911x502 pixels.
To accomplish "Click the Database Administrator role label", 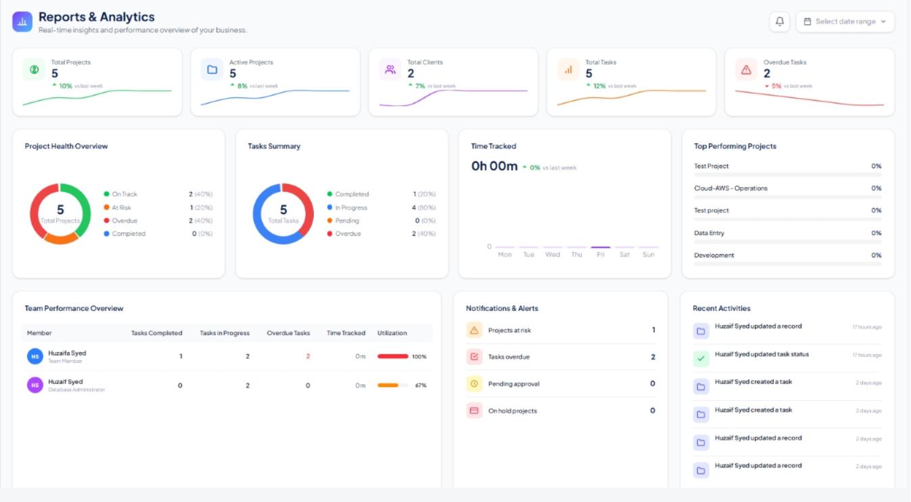I will 76,390.
